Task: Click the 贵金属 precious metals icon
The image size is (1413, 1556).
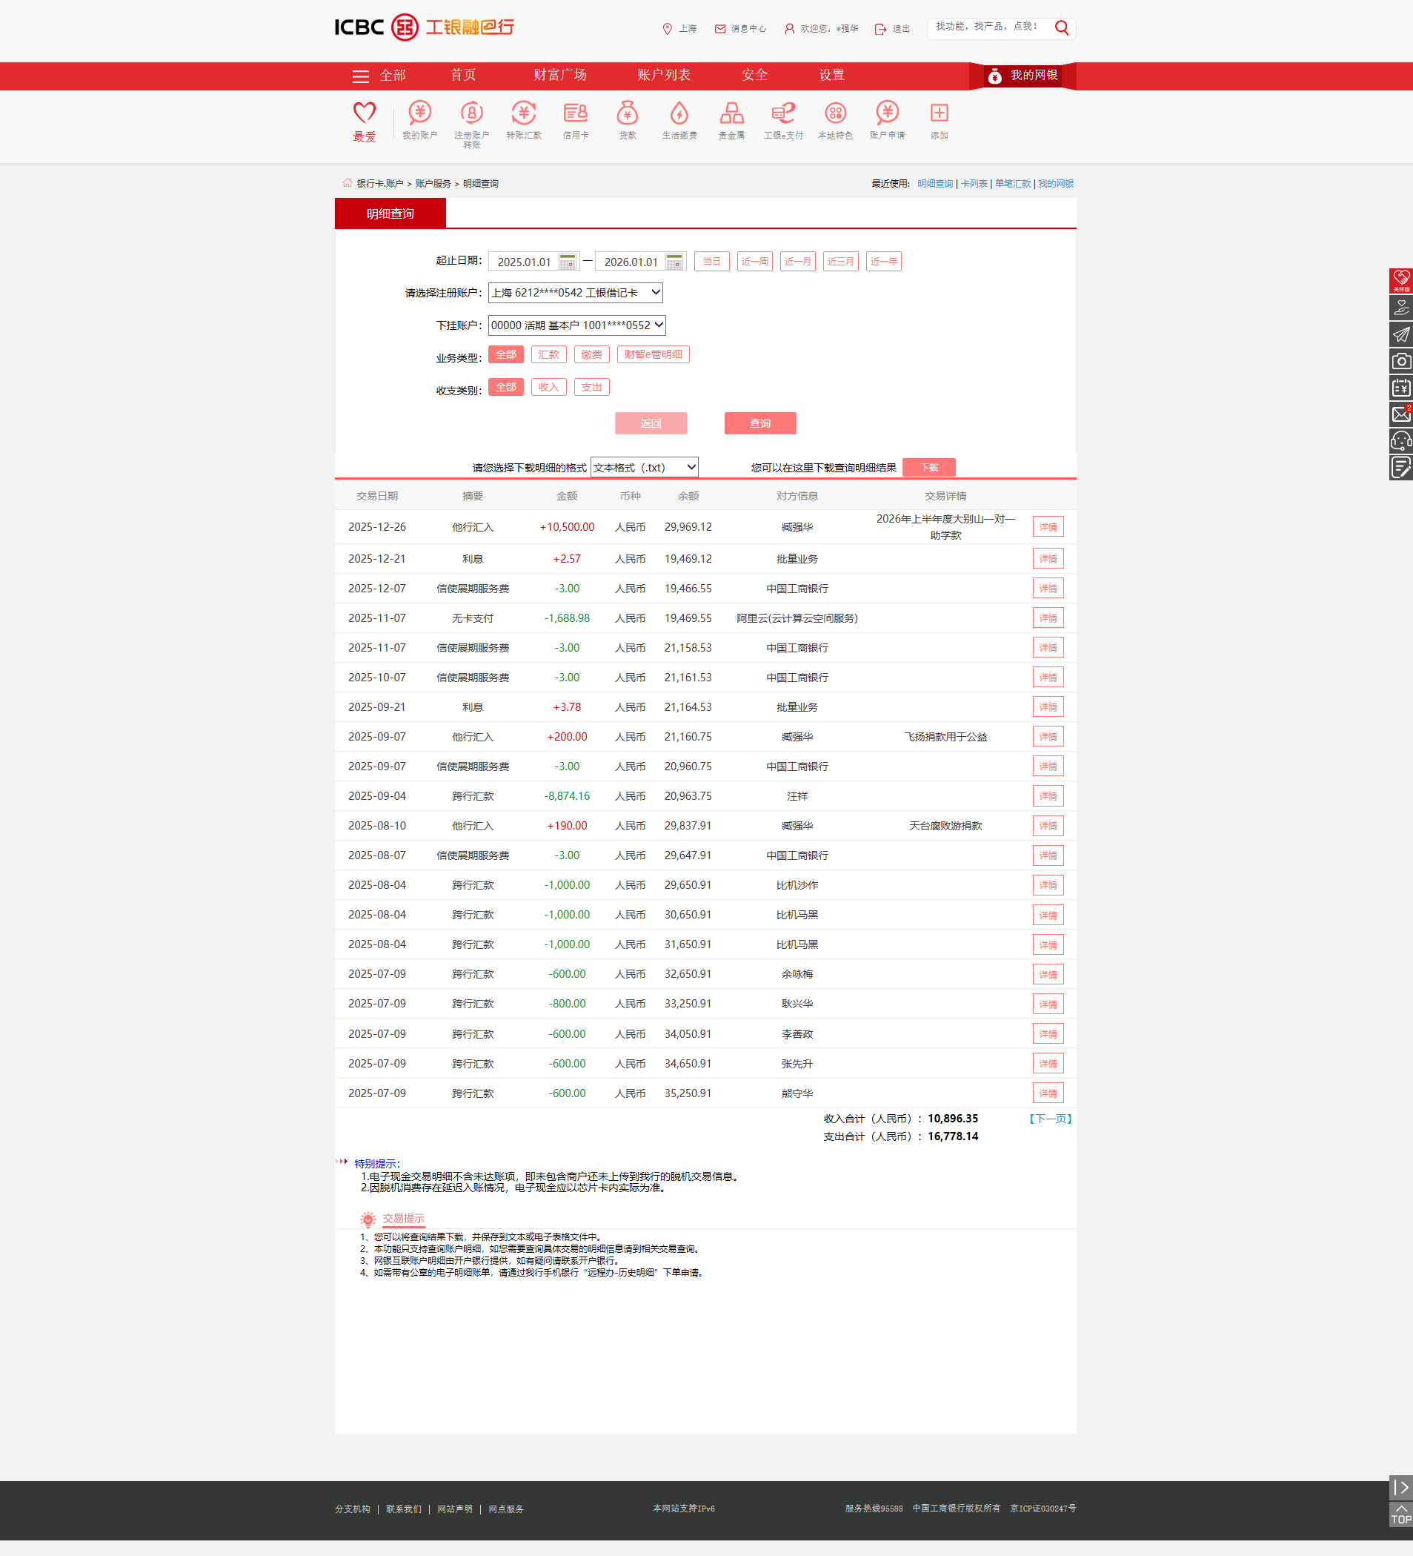Action: click(x=731, y=114)
